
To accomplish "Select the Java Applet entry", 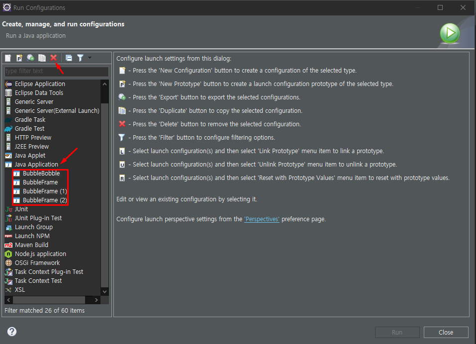I will pos(30,156).
